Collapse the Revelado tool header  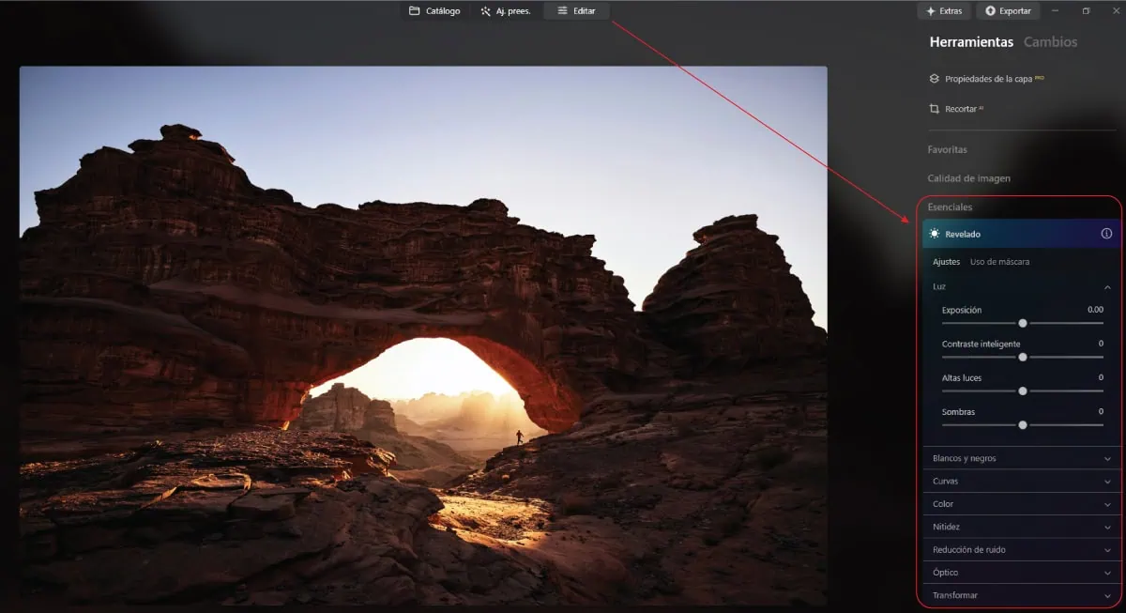1021,234
